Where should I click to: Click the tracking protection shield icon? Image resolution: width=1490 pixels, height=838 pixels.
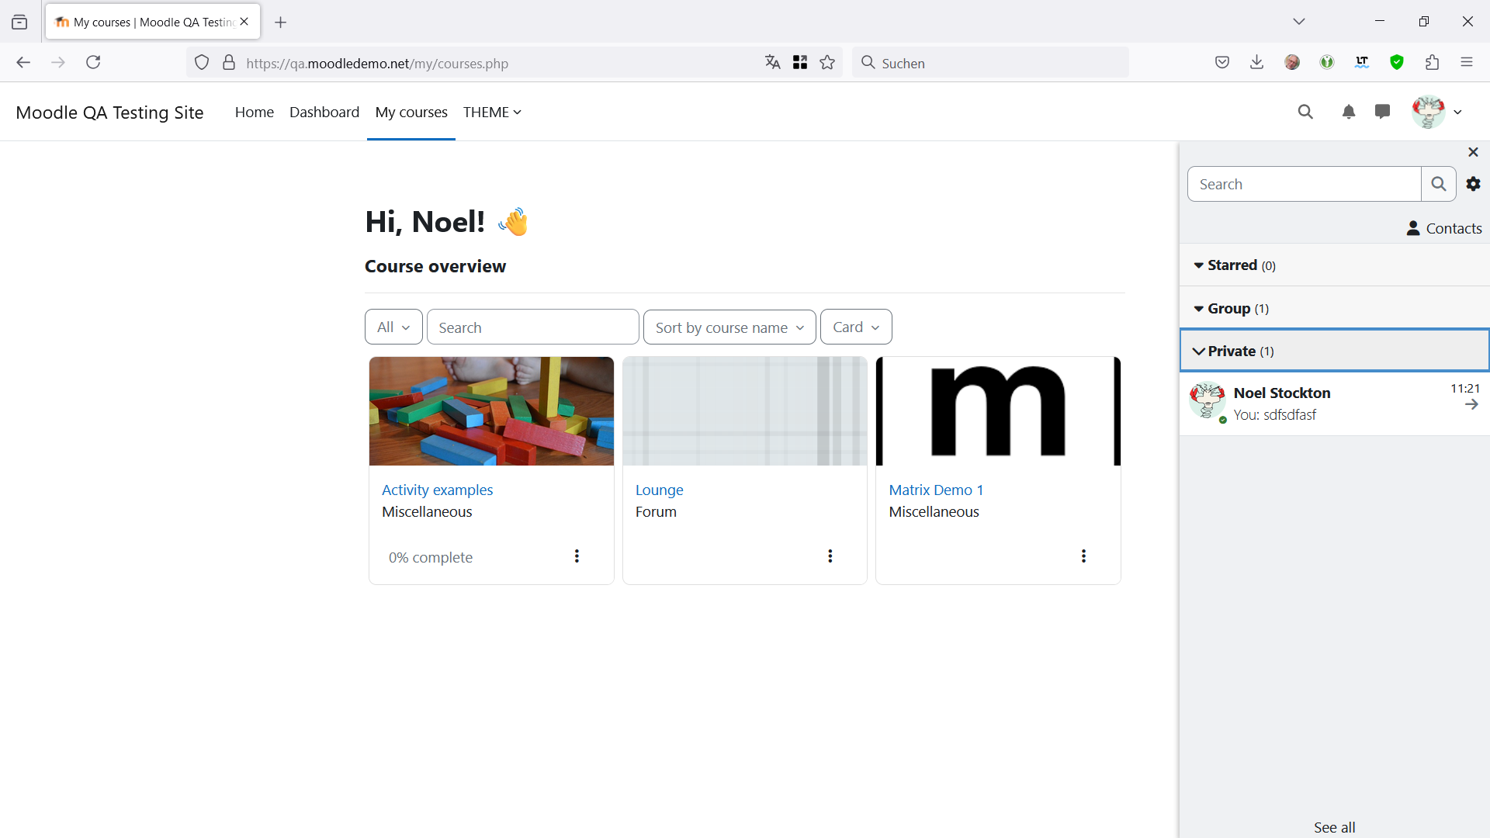click(202, 63)
